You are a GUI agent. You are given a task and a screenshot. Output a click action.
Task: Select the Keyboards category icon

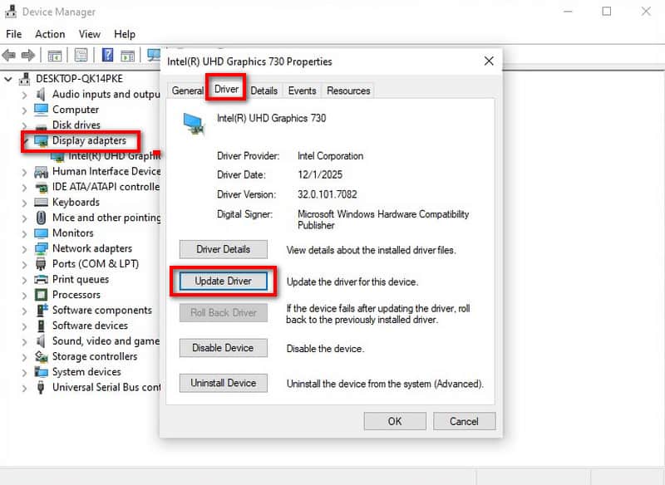click(41, 203)
